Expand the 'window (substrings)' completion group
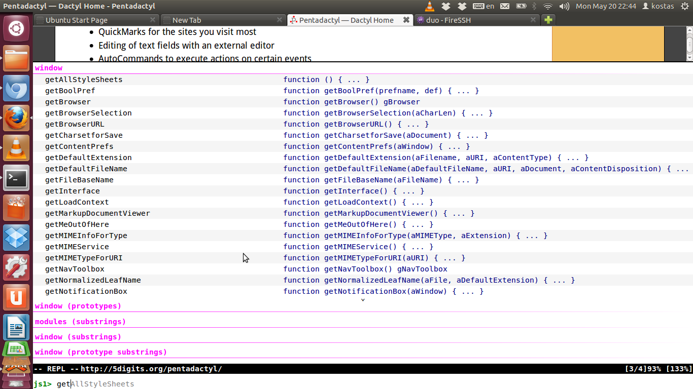This screenshot has width=693, height=389. [x=78, y=337]
